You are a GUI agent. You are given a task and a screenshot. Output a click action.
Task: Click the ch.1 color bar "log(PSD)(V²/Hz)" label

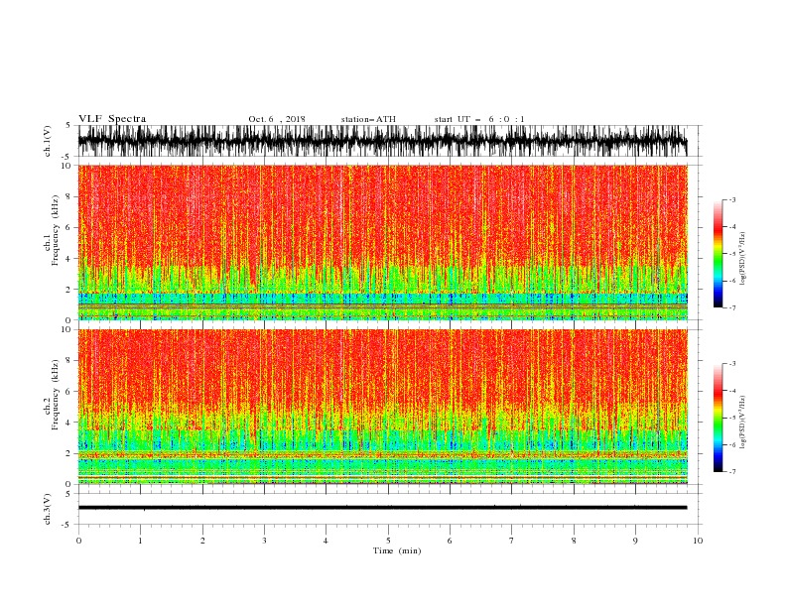click(x=742, y=259)
